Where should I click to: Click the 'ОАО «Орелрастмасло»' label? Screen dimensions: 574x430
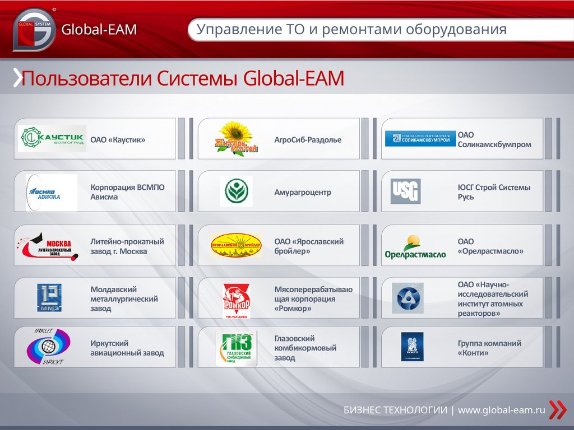pyautogui.click(x=490, y=246)
